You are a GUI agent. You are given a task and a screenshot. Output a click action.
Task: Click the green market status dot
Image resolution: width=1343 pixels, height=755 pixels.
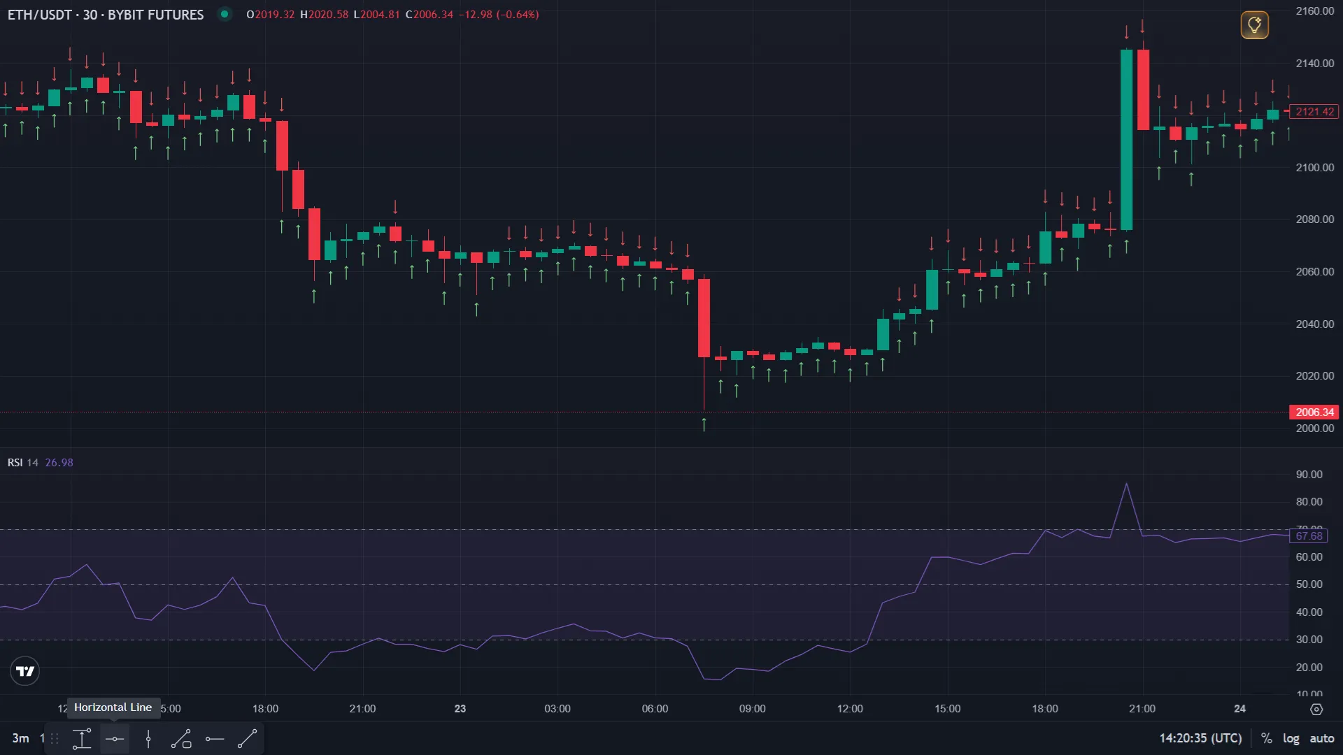tap(225, 14)
